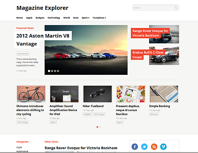Open the Facebook social icon
198x153 pixels.
coord(135,147)
